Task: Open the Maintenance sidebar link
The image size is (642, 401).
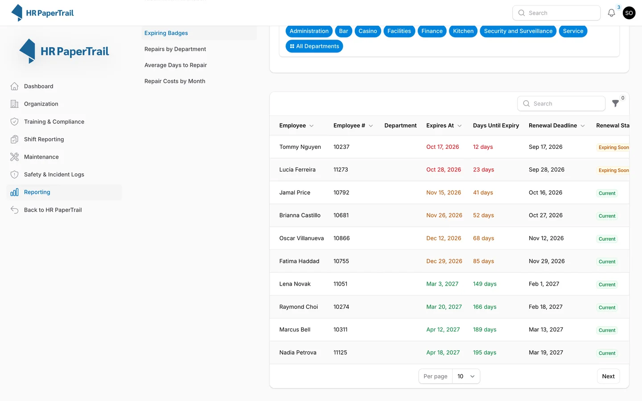Action: [x=64, y=157]
